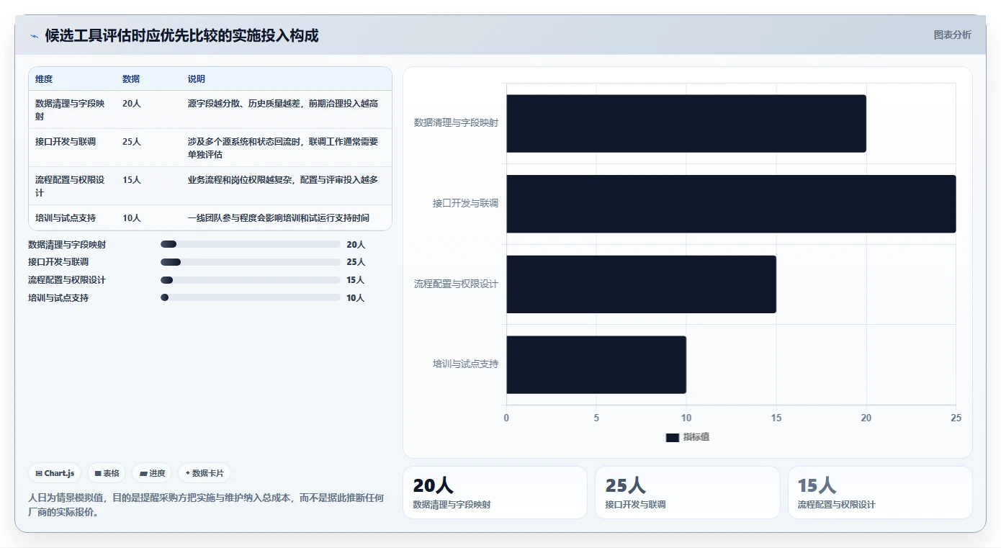Open the 25人 接口开发与联调 data card
The width and height of the screenshot is (1001, 548).
tap(688, 493)
